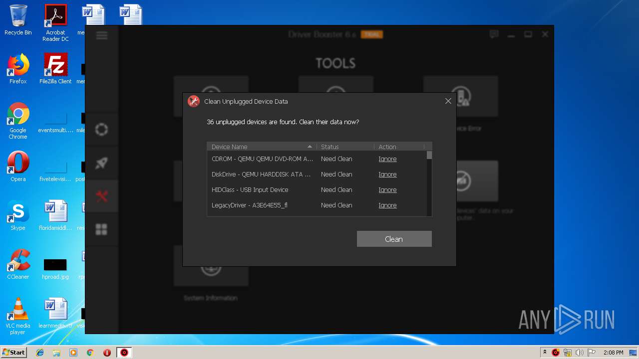The height and width of the screenshot is (359, 639).
Task: Open Chrome from the taskbar
Action: click(90, 353)
